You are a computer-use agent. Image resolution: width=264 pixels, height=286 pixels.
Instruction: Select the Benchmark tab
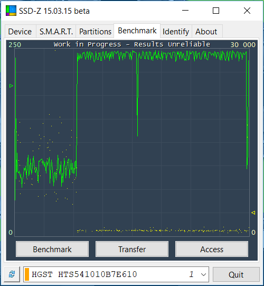(137, 31)
